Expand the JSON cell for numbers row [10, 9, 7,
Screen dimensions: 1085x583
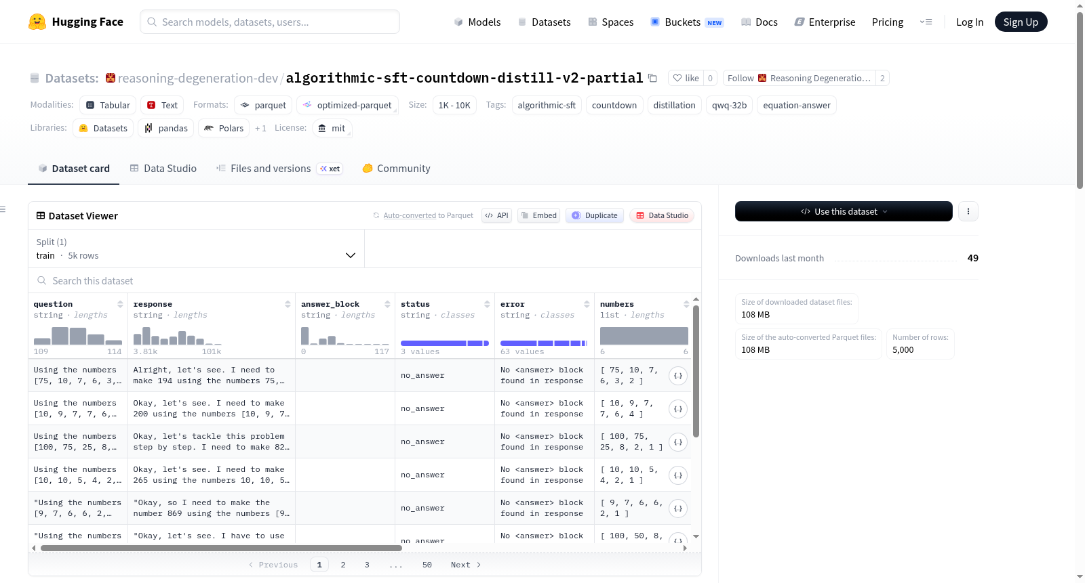(678, 409)
